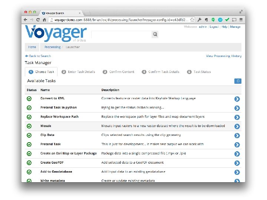Bookmark page with the star icon
This screenshot has width=267, height=200.
[192, 20]
